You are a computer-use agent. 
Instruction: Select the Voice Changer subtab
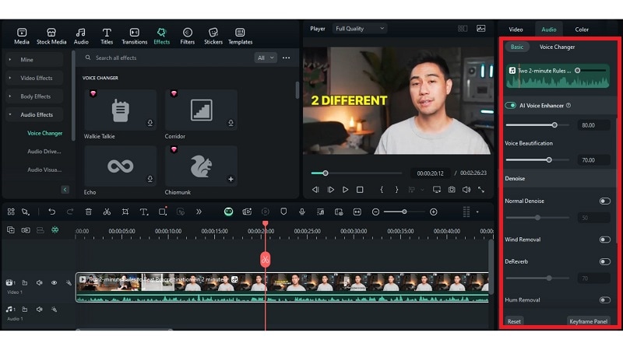point(557,47)
